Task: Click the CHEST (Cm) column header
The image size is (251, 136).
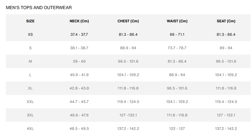Action: pos(128,21)
